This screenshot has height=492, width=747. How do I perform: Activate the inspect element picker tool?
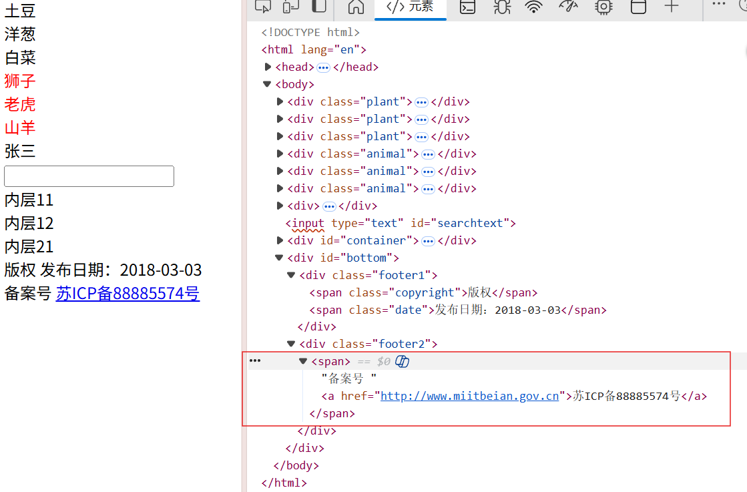[x=263, y=6]
